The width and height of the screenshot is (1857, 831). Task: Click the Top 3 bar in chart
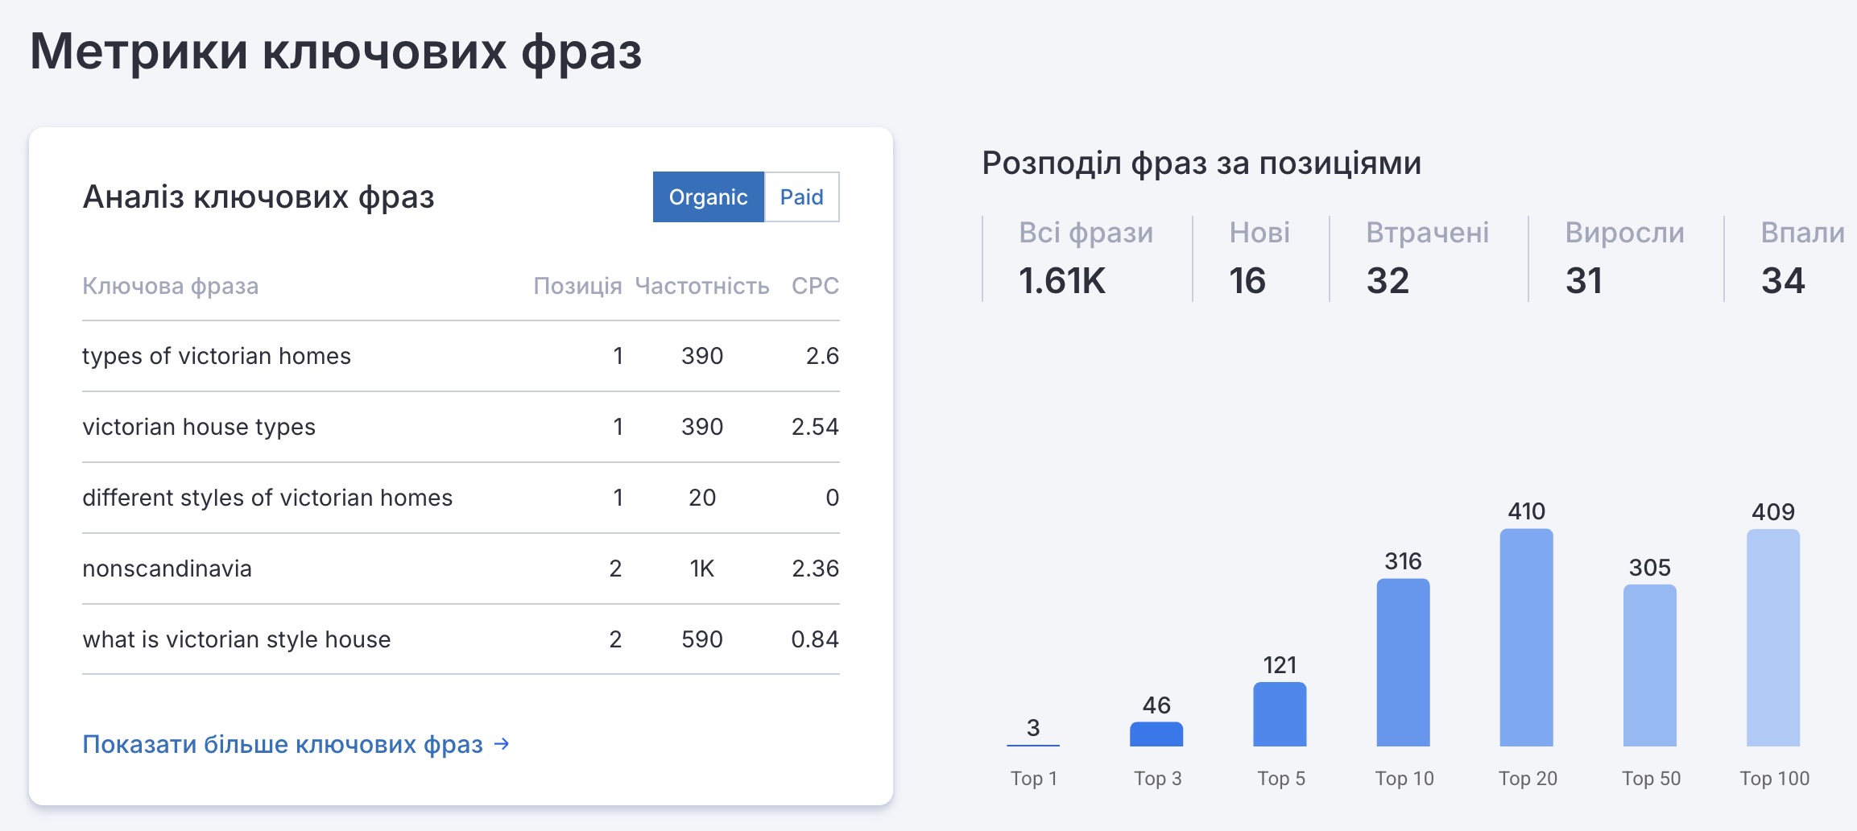point(1156,734)
